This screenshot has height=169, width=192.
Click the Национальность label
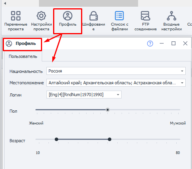pyautogui.click(x=26, y=71)
